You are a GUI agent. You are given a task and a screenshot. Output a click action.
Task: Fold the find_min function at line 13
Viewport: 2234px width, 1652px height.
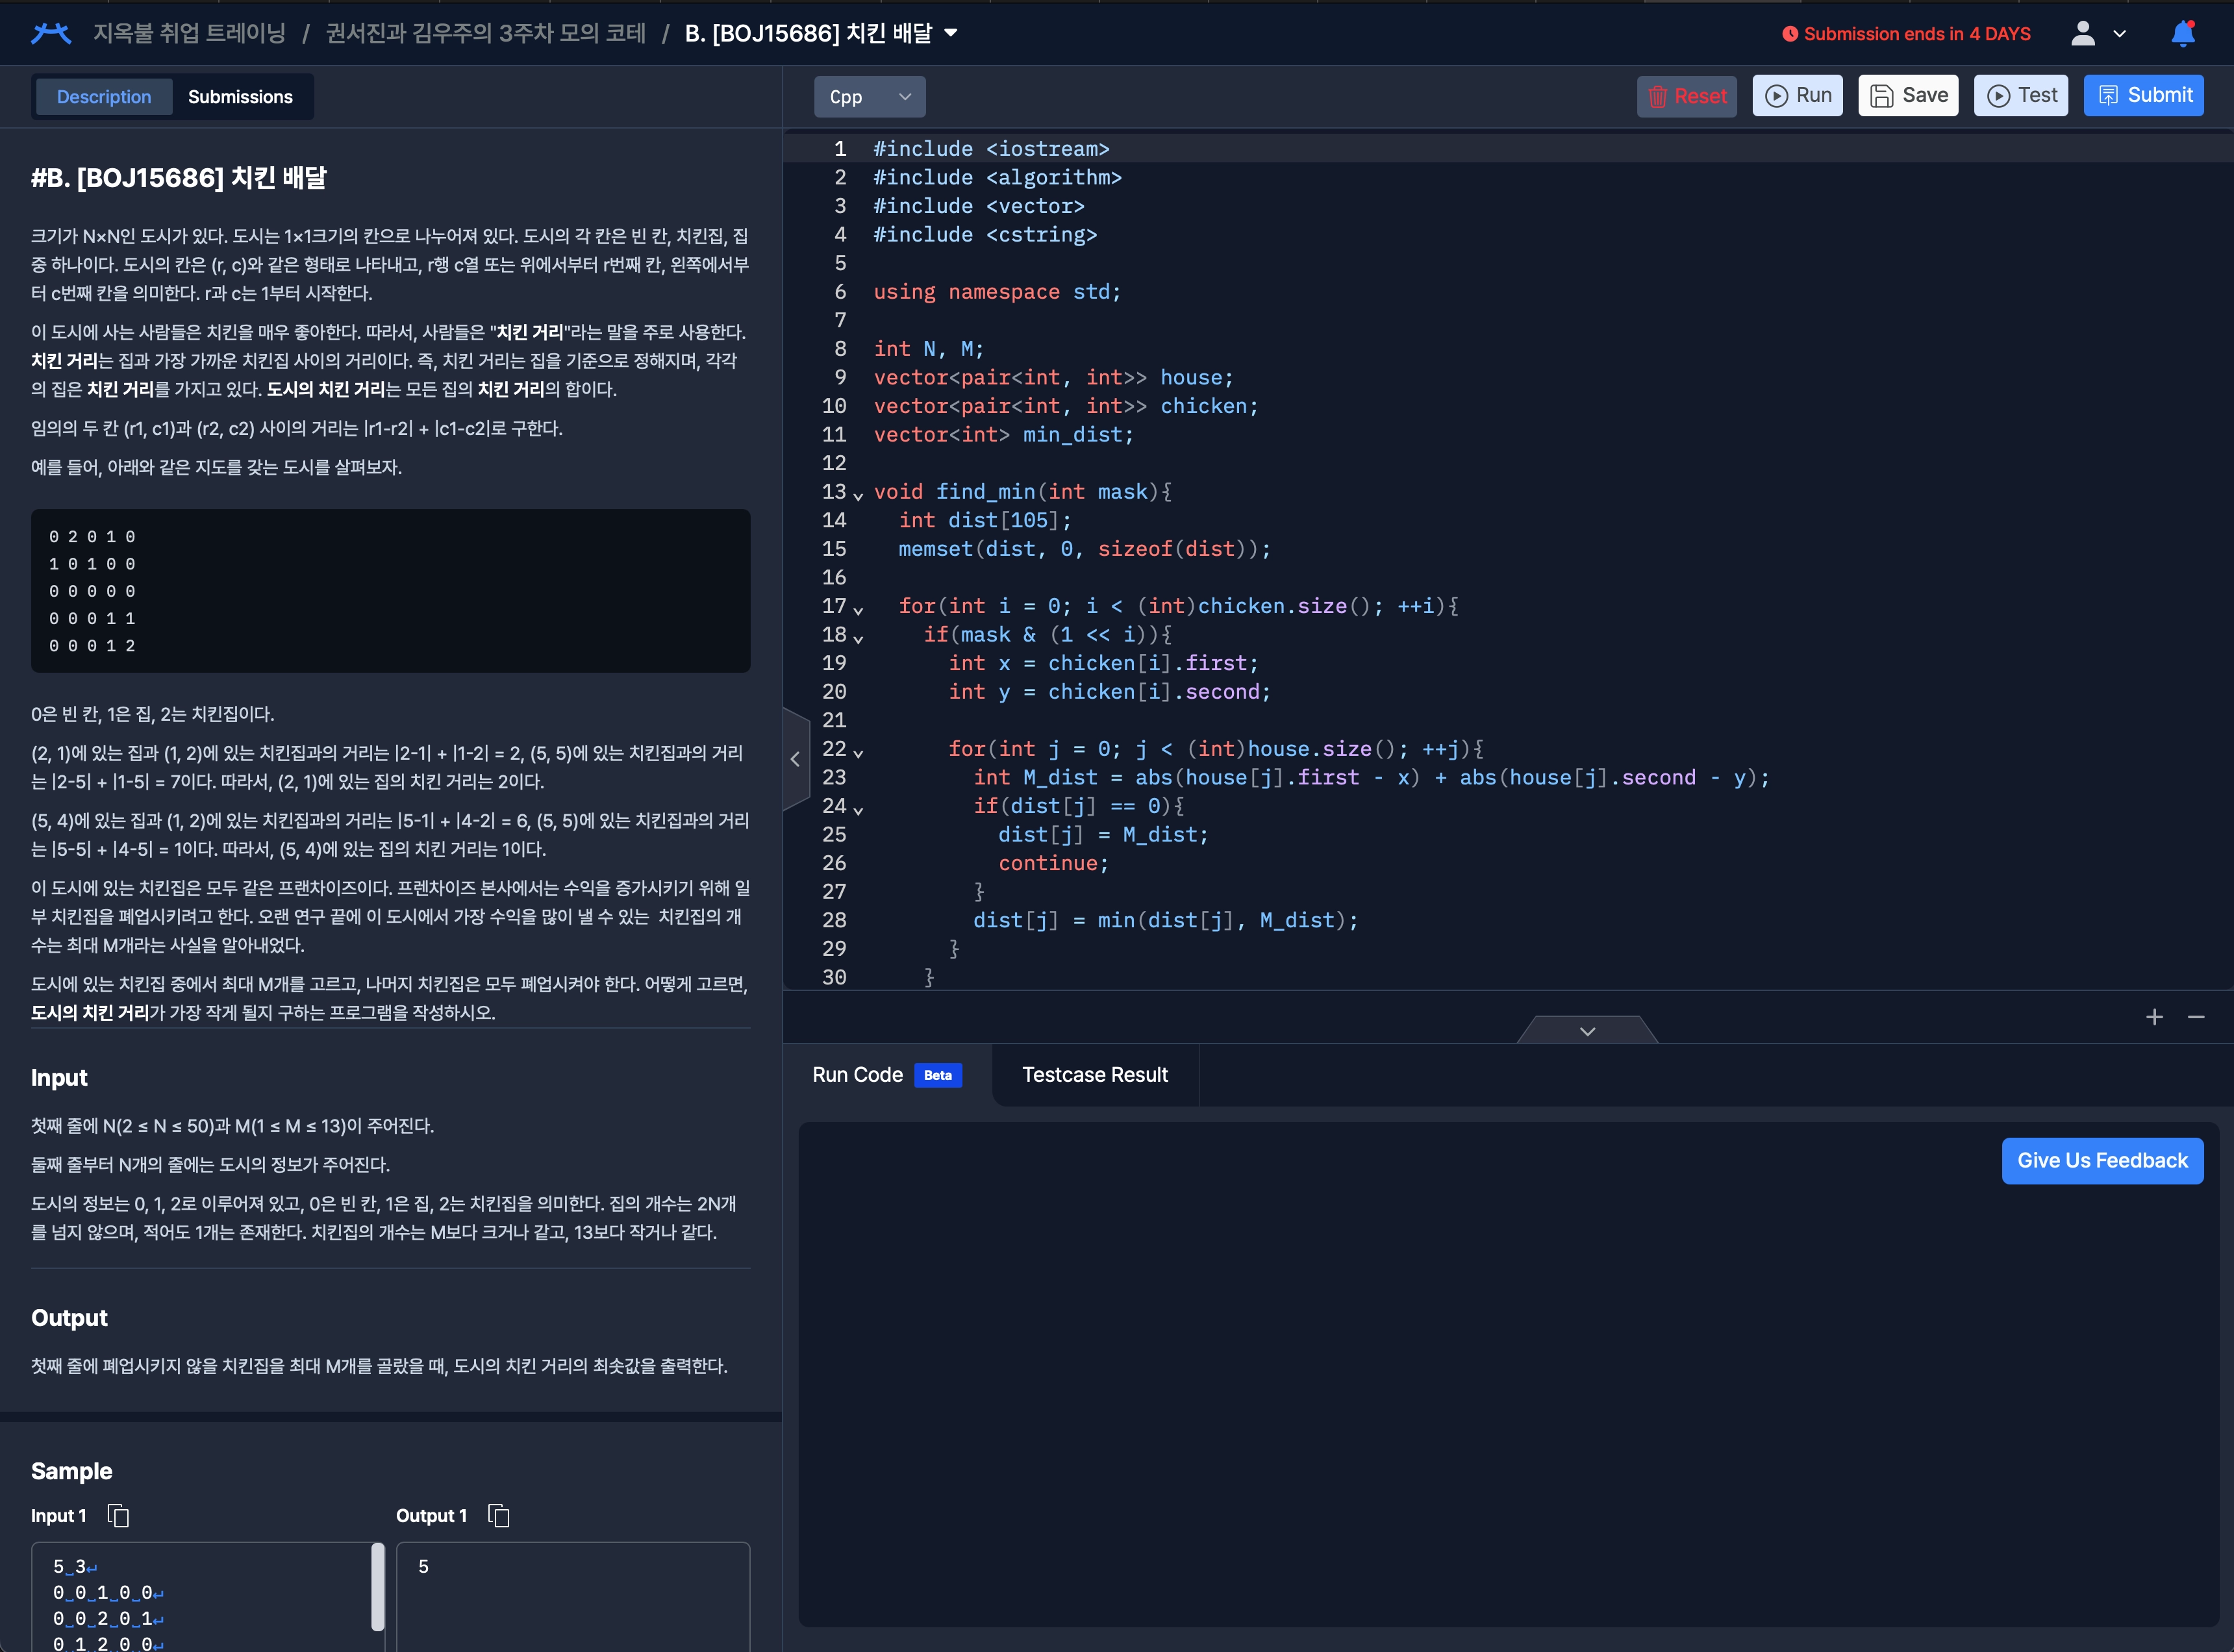(858, 495)
